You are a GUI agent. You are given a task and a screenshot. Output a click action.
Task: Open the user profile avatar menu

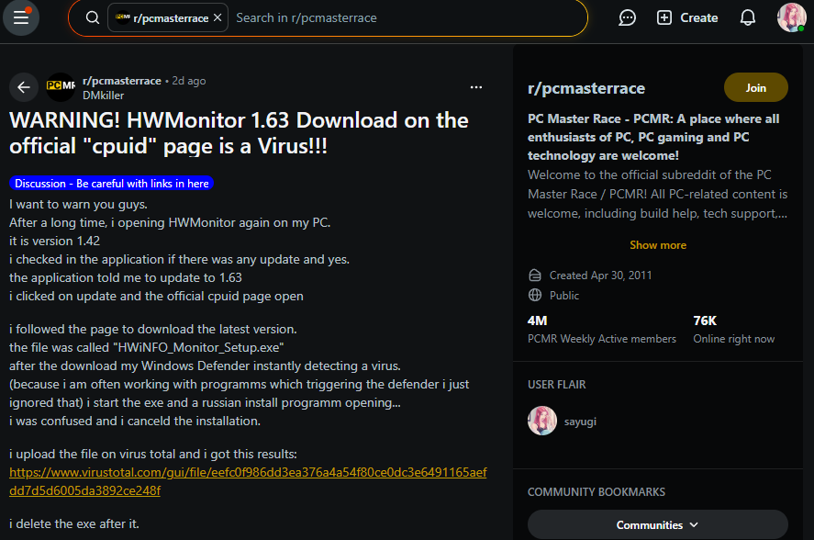click(x=791, y=17)
